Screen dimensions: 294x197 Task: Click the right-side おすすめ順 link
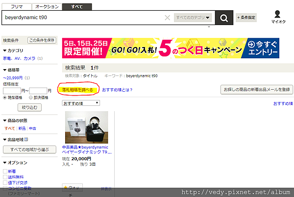pos(283,103)
